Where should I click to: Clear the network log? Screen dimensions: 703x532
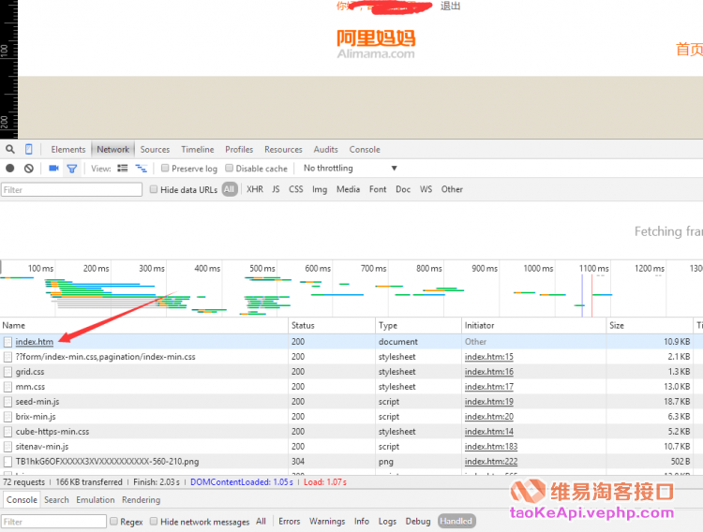click(29, 169)
